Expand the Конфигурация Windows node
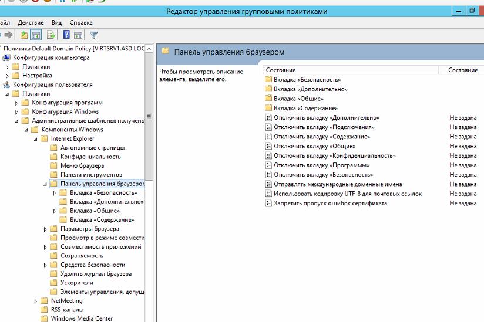Screen dimensions: 484x322 point(17,112)
